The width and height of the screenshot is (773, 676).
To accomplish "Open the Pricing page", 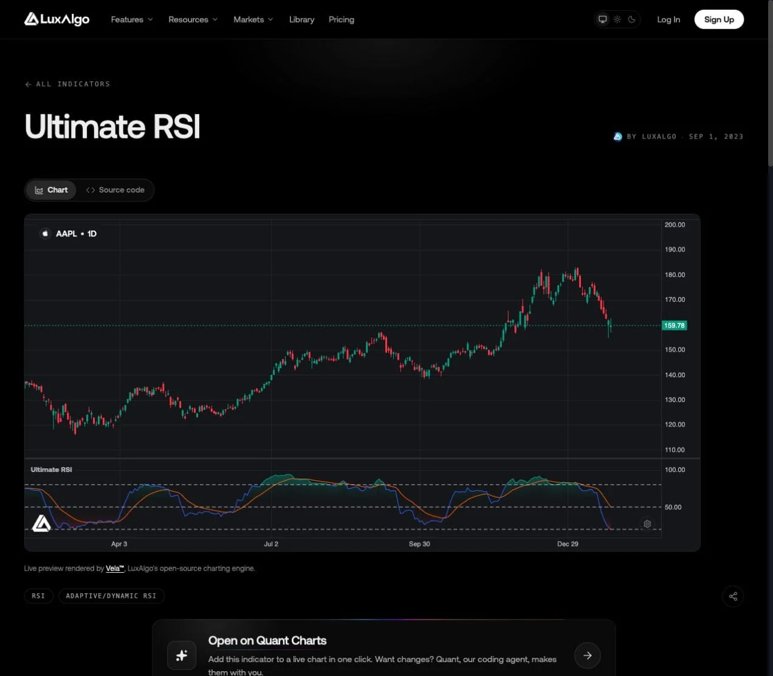I will pyautogui.click(x=342, y=19).
